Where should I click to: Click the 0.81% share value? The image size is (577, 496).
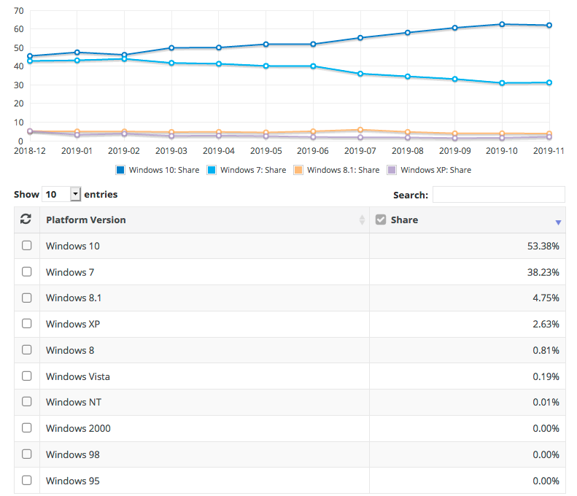(546, 350)
